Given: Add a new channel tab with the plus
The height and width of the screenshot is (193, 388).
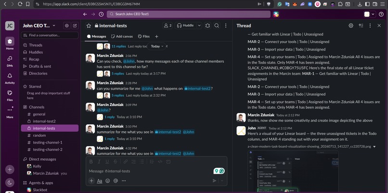Looking at the screenshot, I should coord(156,37).
